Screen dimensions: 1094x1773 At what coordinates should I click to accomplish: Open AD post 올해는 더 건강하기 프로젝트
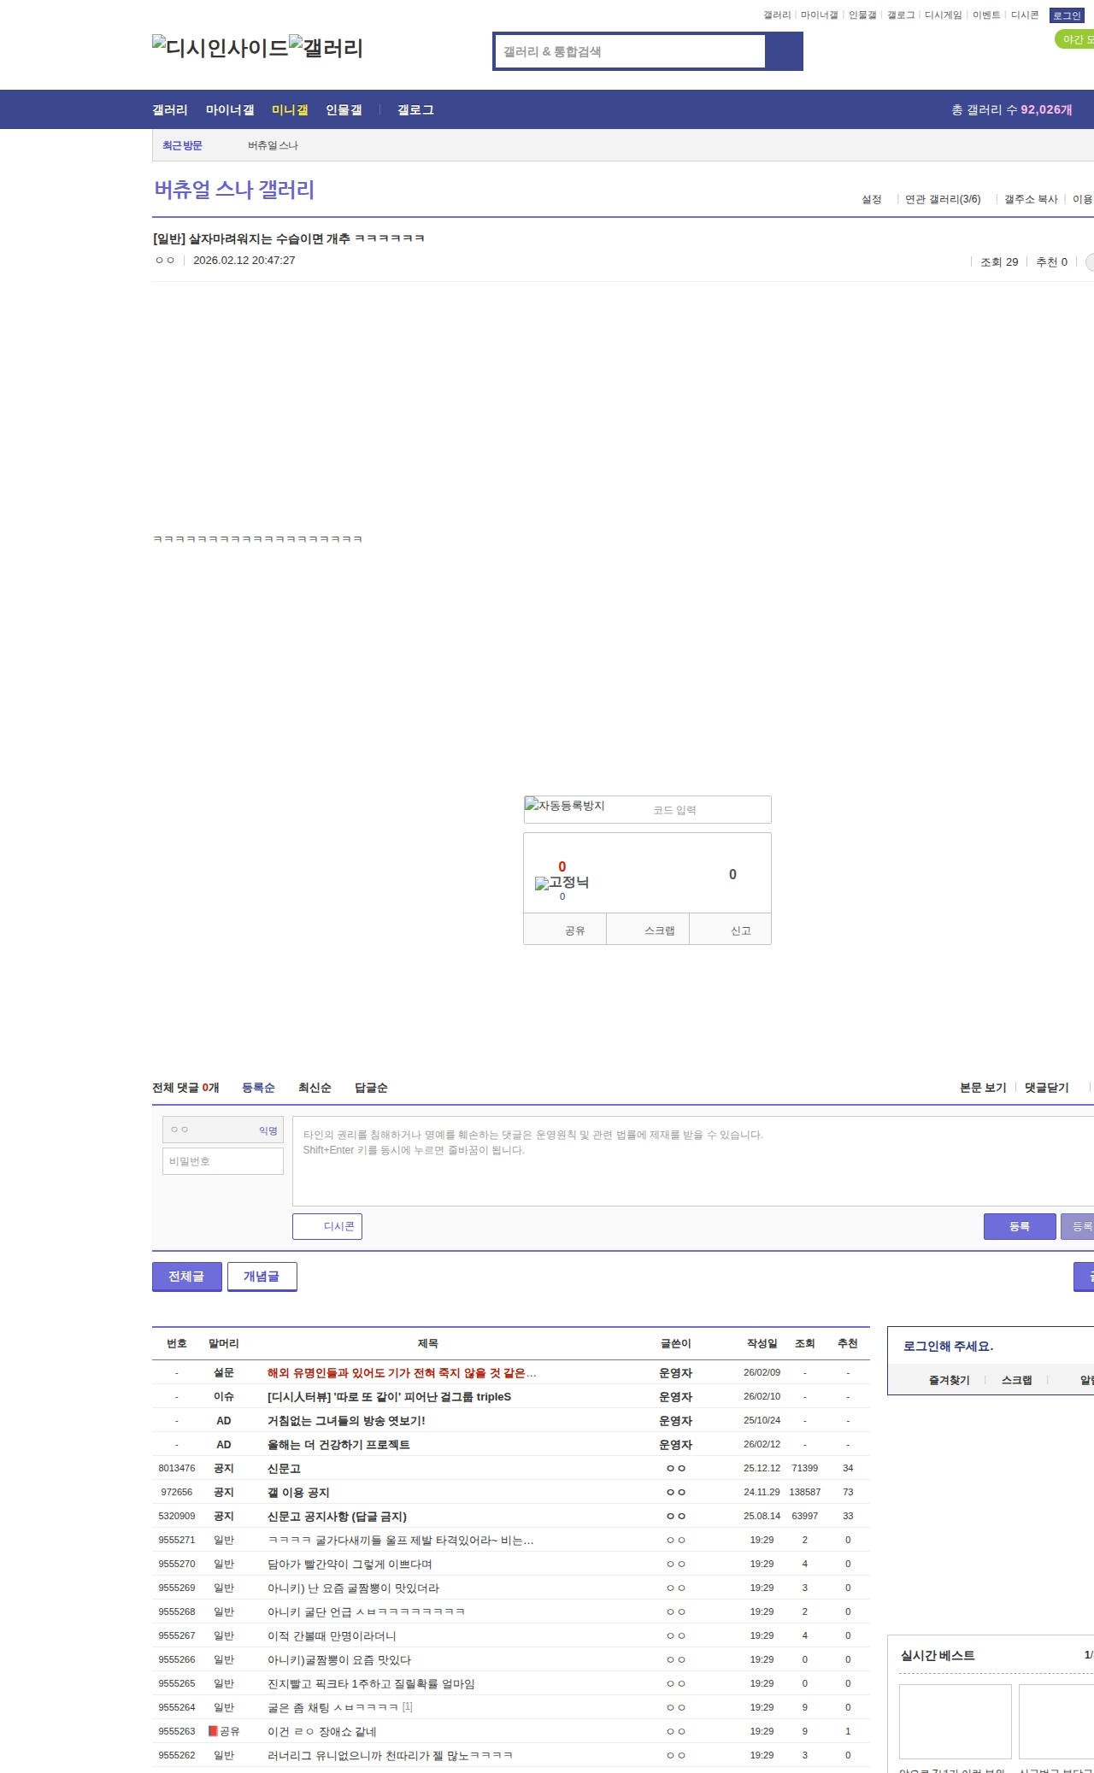(x=338, y=1444)
